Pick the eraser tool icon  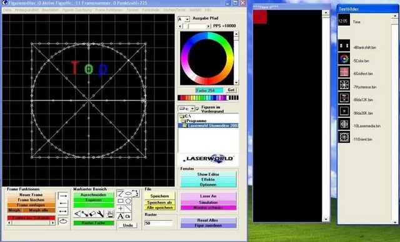pyautogui.click(x=92, y=214)
